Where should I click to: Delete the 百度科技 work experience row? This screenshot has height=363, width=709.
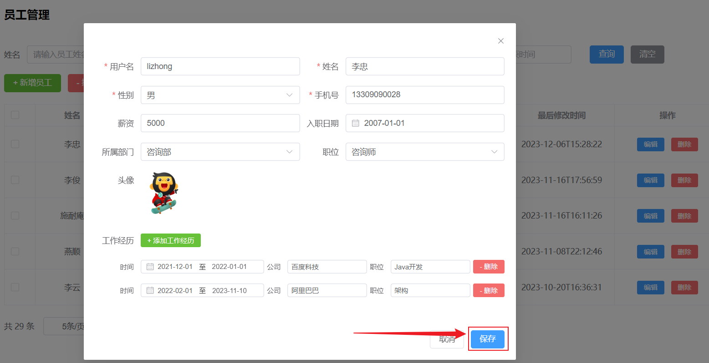tap(489, 267)
